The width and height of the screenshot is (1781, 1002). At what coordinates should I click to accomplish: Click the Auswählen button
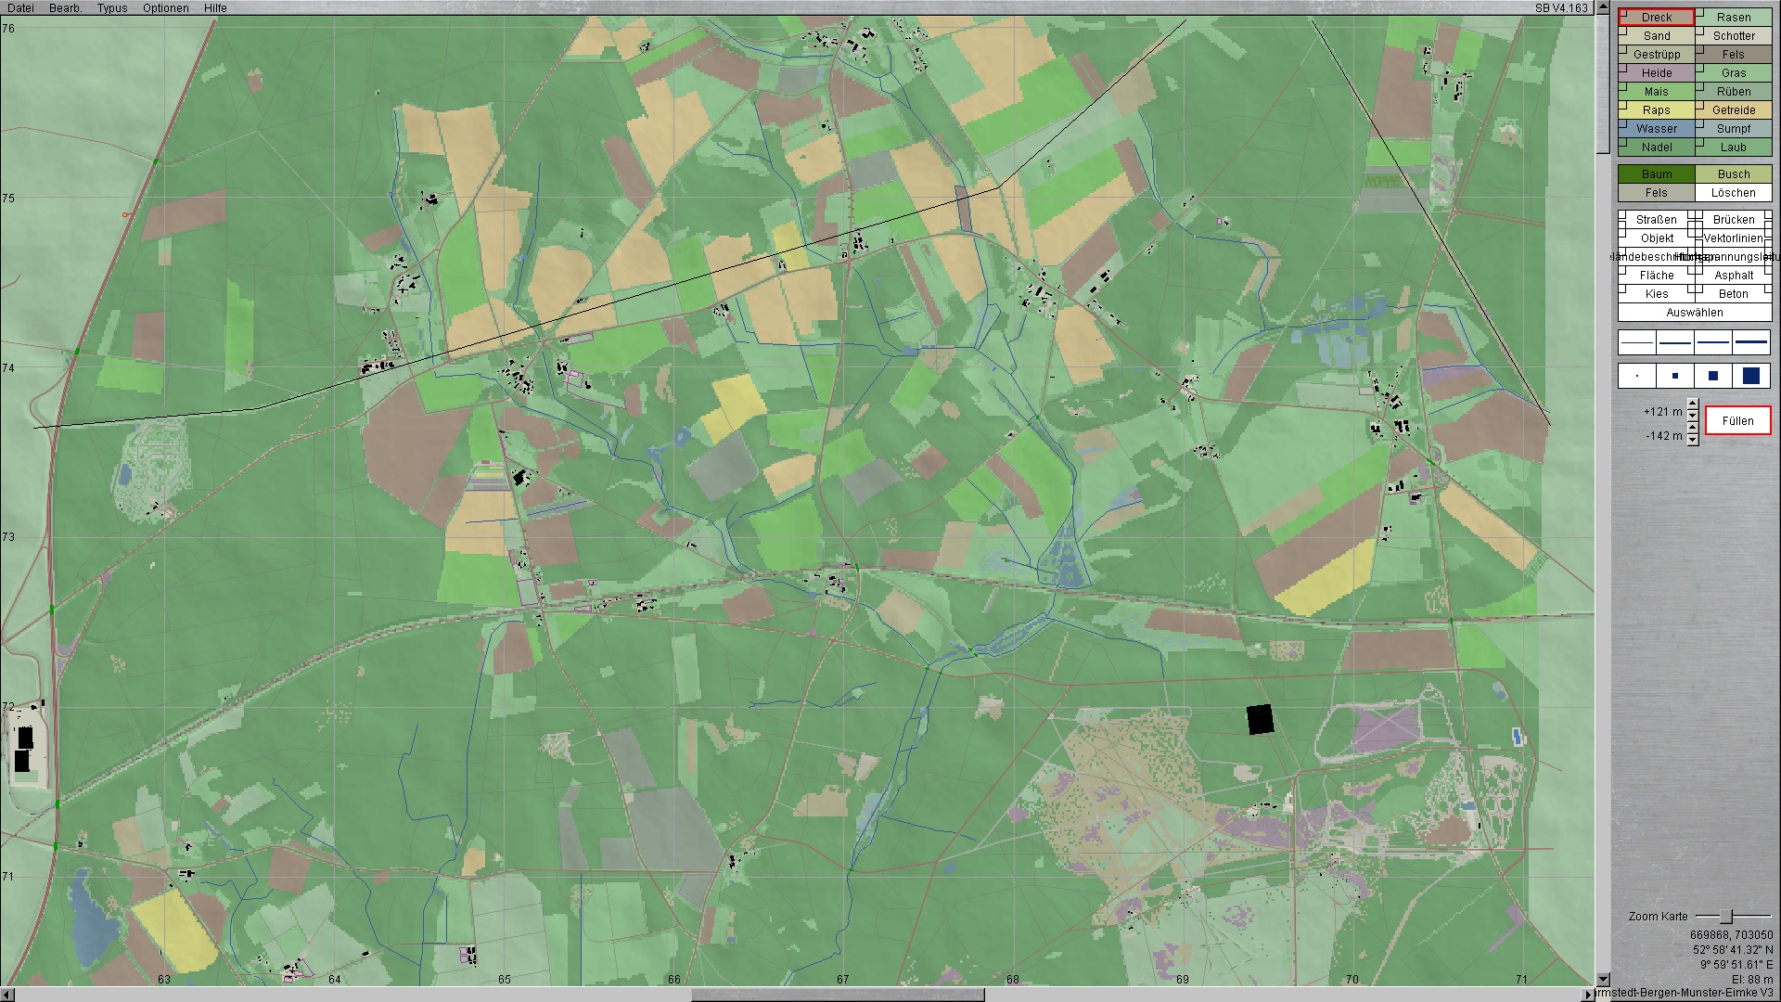[1694, 313]
